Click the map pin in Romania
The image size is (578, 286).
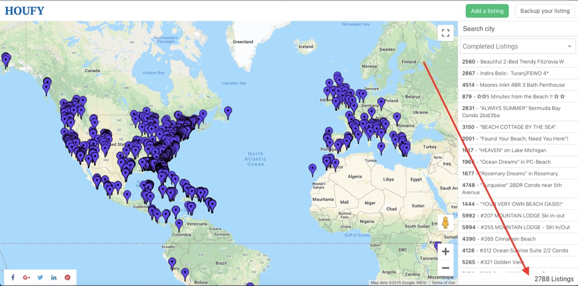tap(397, 119)
